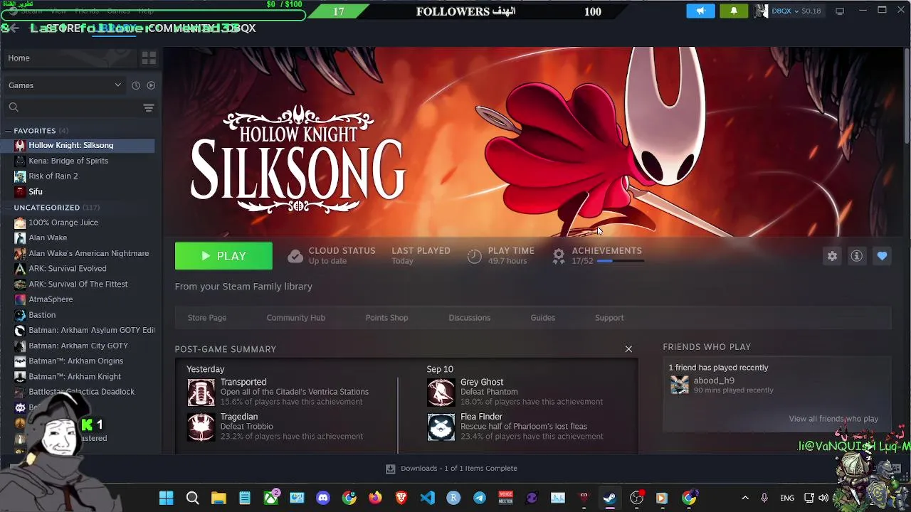
Task: Open the STORE tab
Action: tap(65, 28)
